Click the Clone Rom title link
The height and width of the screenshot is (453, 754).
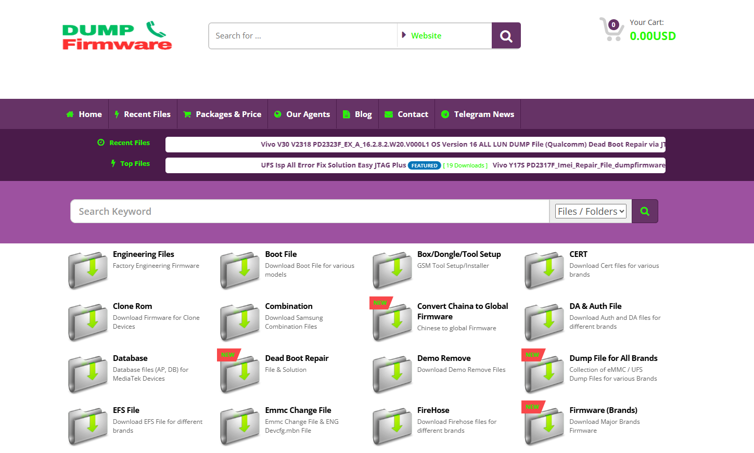pos(133,306)
